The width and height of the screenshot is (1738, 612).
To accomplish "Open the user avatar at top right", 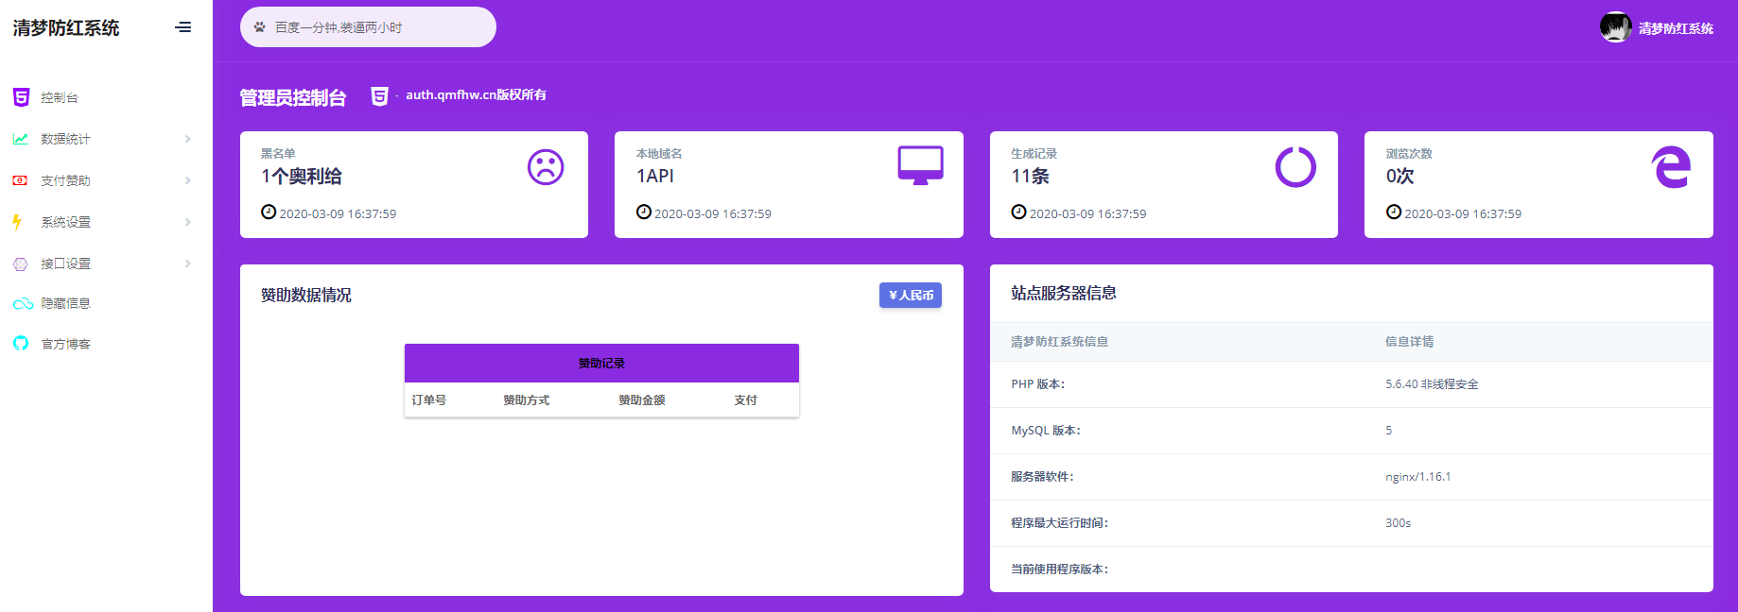I will pyautogui.click(x=1615, y=27).
